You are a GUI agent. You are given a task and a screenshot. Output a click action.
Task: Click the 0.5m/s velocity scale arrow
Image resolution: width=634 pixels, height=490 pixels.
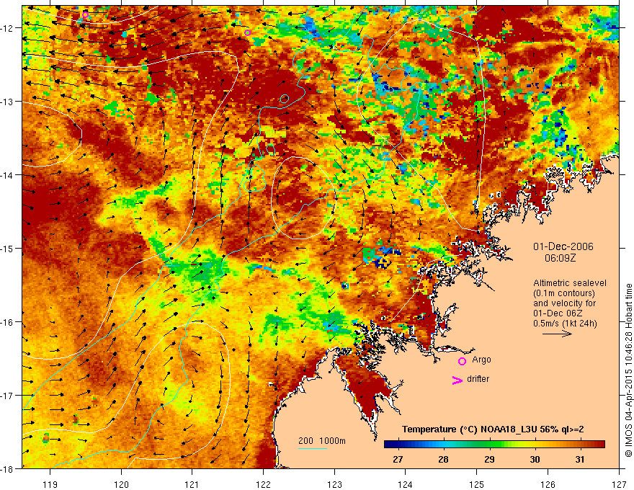[x=557, y=334]
